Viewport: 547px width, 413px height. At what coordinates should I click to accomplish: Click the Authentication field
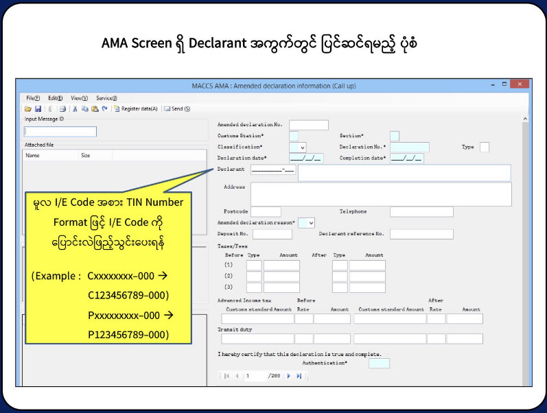click(380, 364)
